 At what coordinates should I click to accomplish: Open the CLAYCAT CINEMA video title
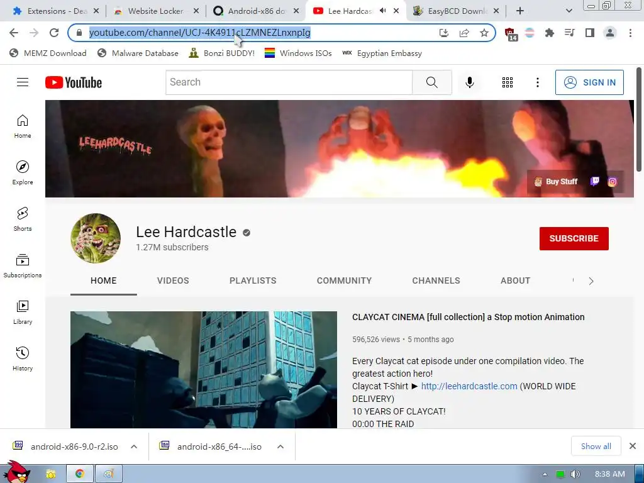pyautogui.click(x=468, y=317)
